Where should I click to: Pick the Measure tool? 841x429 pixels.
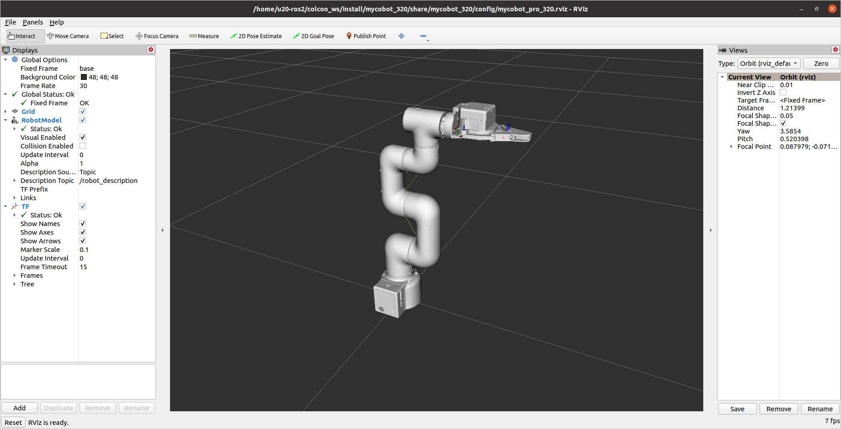204,36
